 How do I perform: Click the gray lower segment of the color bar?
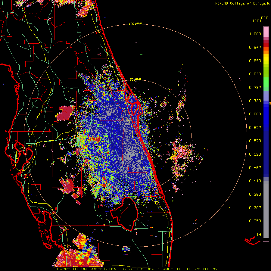(266, 209)
